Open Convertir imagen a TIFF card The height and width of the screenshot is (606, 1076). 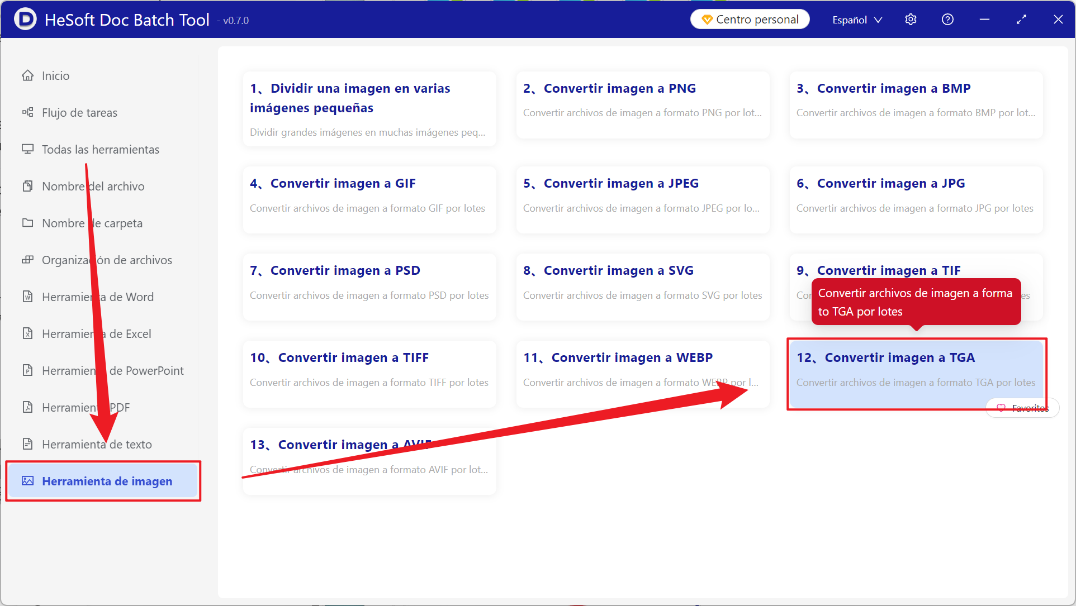coord(369,374)
